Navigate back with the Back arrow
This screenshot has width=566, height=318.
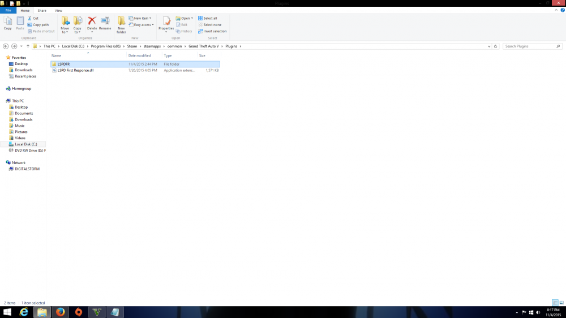pyautogui.click(x=6, y=46)
